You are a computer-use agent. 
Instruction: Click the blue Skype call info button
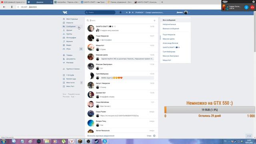pyautogui.click(x=246, y=7)
